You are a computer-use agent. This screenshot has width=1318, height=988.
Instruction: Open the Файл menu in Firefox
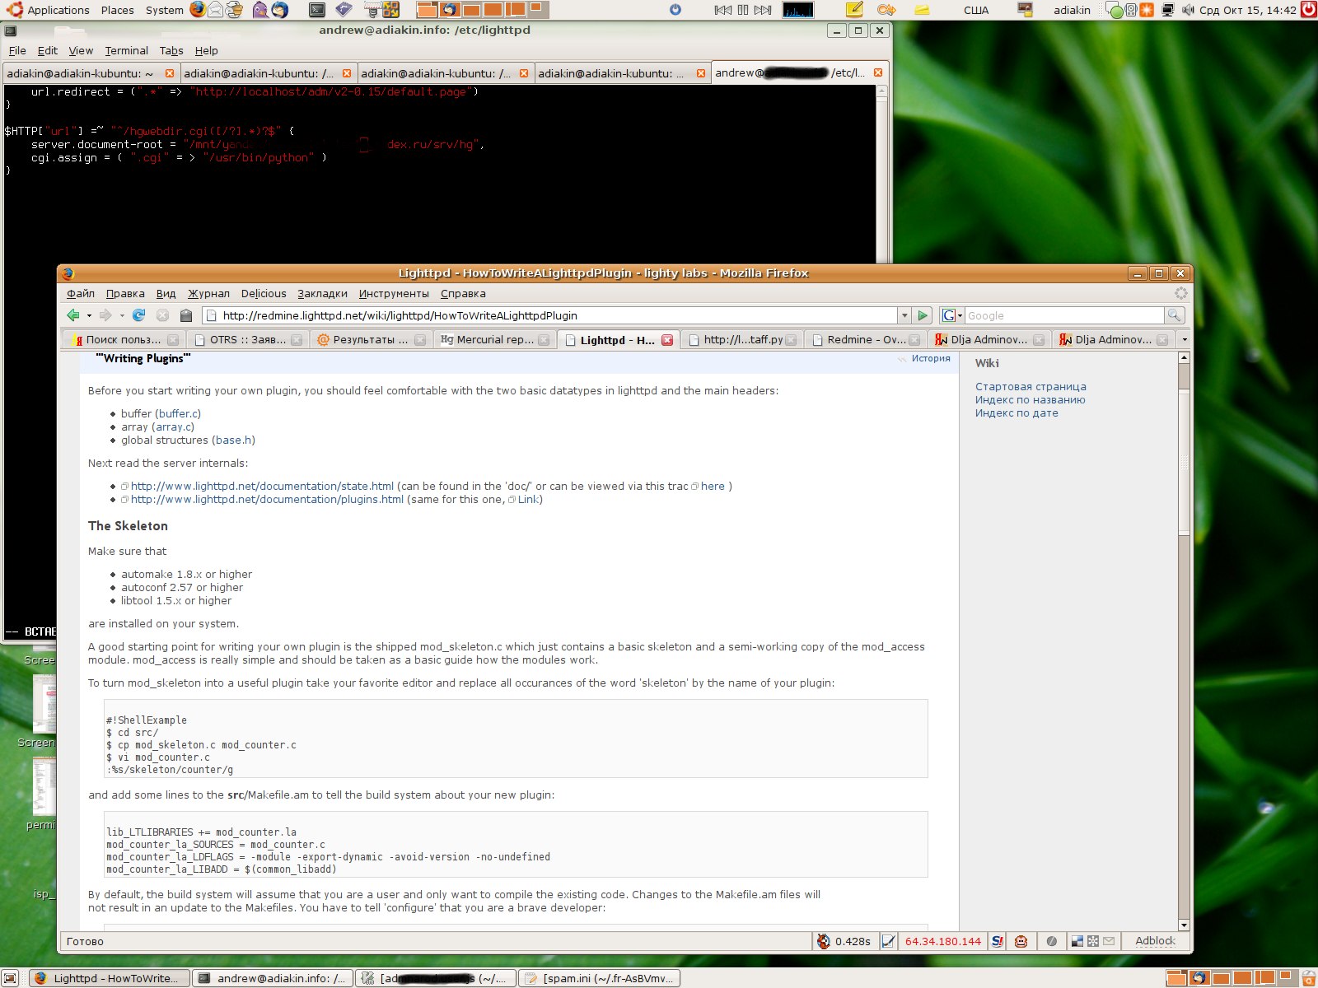point(81,293)
